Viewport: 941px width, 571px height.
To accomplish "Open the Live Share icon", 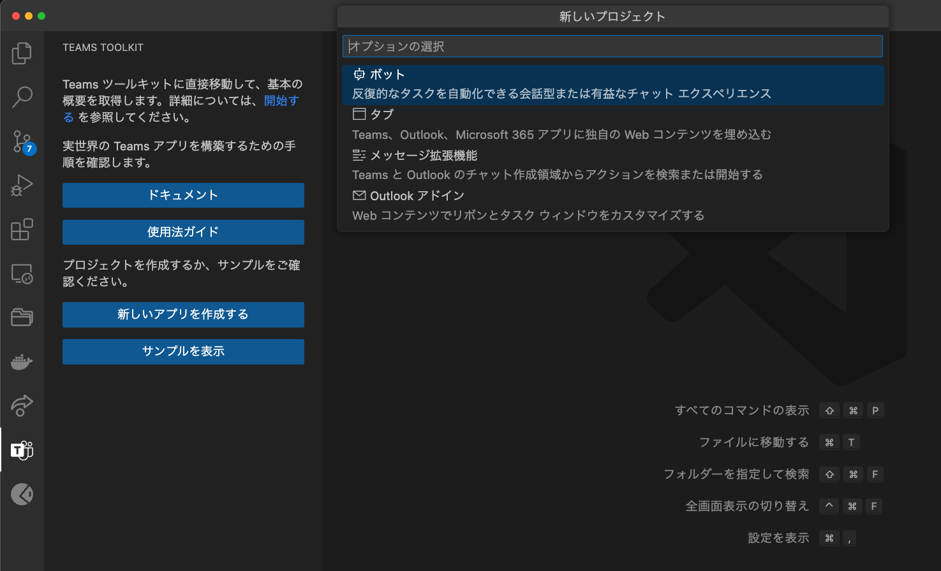I will (x=22, y=405).
